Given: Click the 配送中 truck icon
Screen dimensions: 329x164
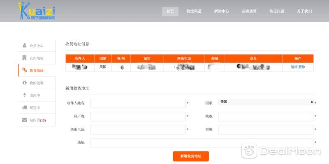Looking at the screenshot, I should click(x=25, y=107).
